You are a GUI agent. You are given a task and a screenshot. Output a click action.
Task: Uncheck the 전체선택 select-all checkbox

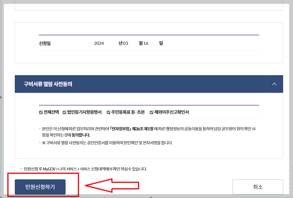[41, 112]
